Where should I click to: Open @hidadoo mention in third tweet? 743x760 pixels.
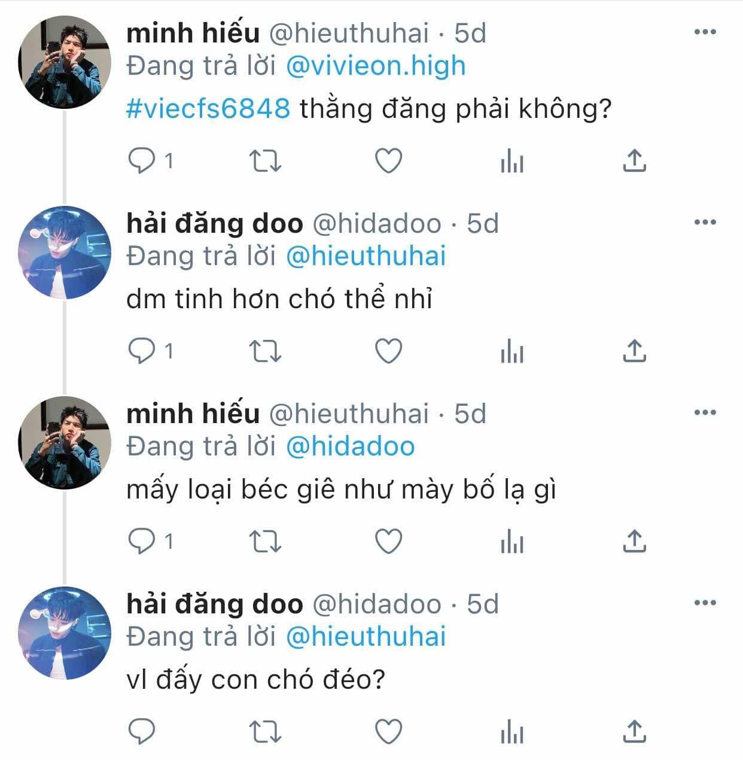pyautogui.click(x=350, y=446)
